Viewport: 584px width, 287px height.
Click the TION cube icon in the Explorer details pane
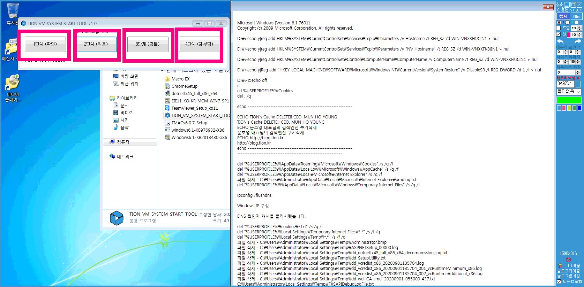(117, 218)
